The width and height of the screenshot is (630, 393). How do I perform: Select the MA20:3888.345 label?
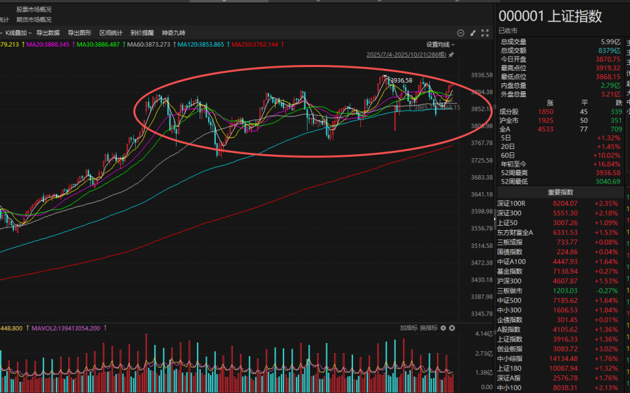(48, 45)
